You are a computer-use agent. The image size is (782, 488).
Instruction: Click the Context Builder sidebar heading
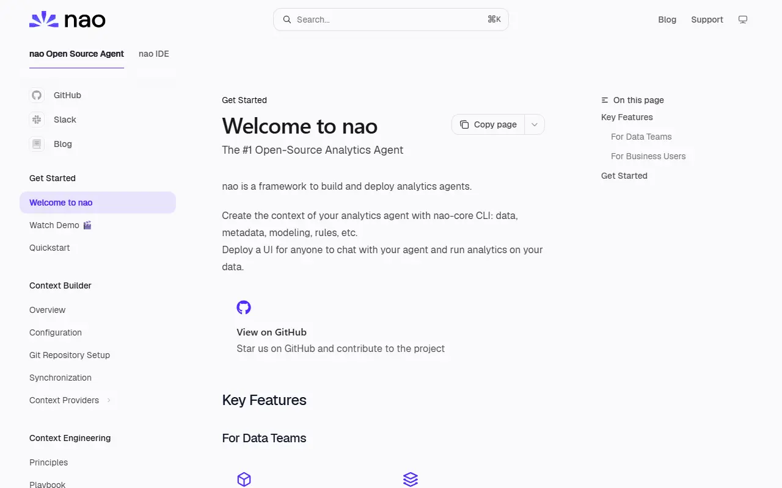[x=60, y=285]
